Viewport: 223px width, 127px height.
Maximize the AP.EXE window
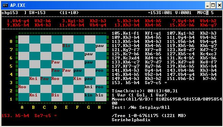[x=213, y=5]
